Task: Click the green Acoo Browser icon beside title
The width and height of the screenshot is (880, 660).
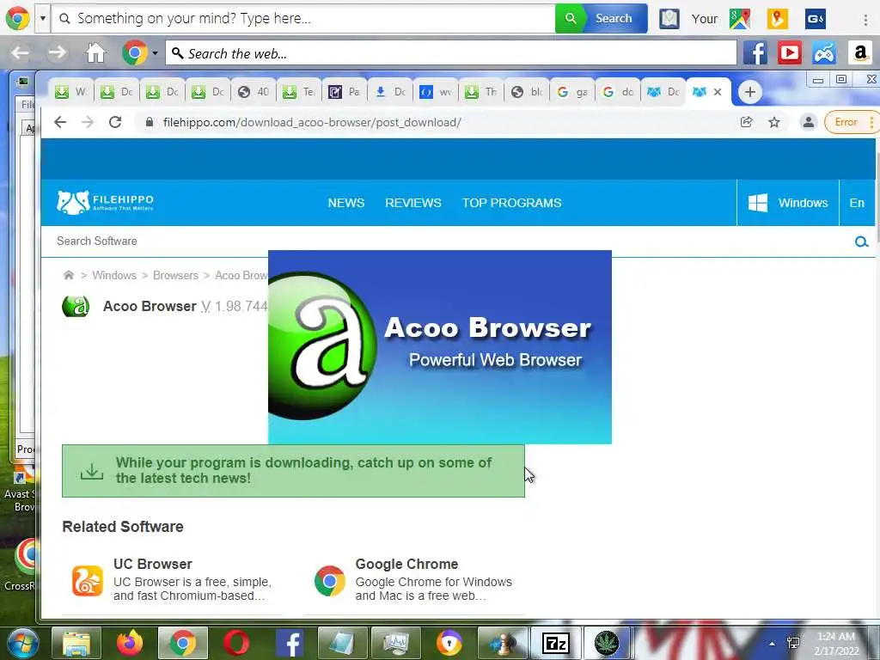Action: point(76,307)
